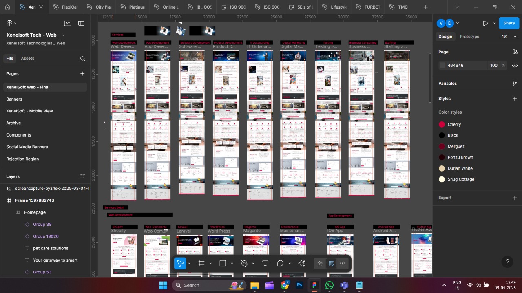Expand the Comment tool options arrow

tap(290, 263)
